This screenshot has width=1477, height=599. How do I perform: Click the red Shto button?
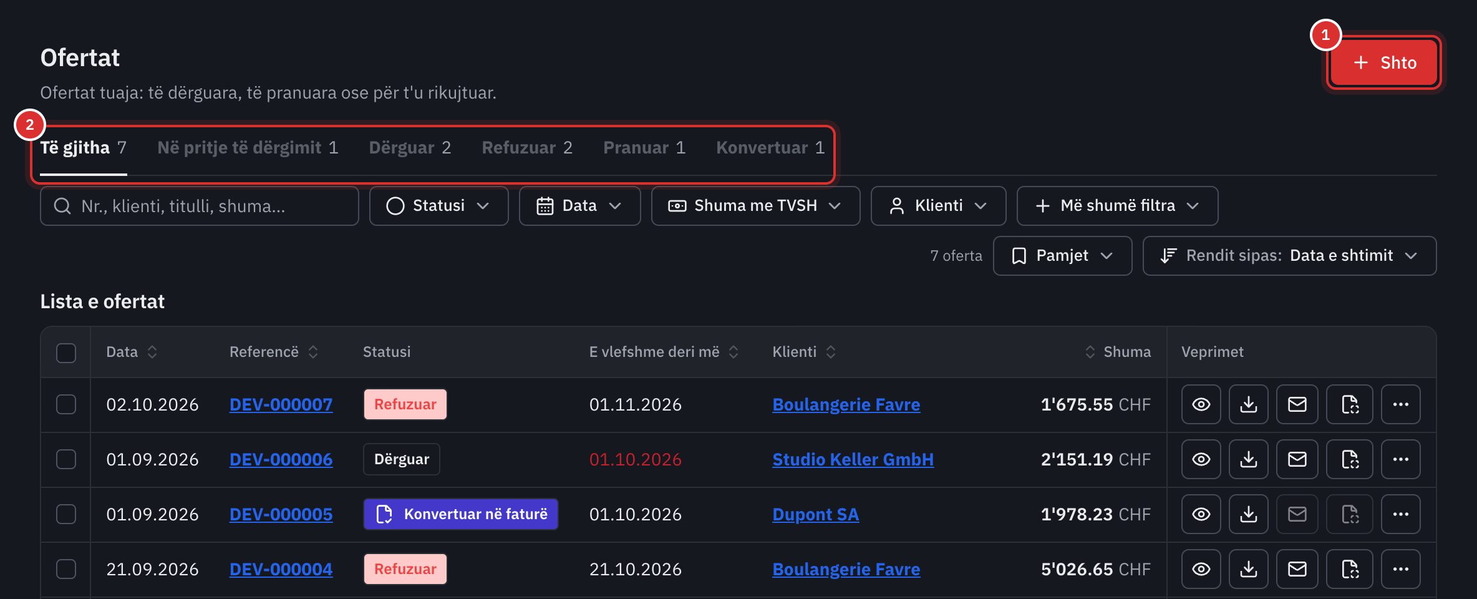pyautogui.click(x=1384, y=62)
